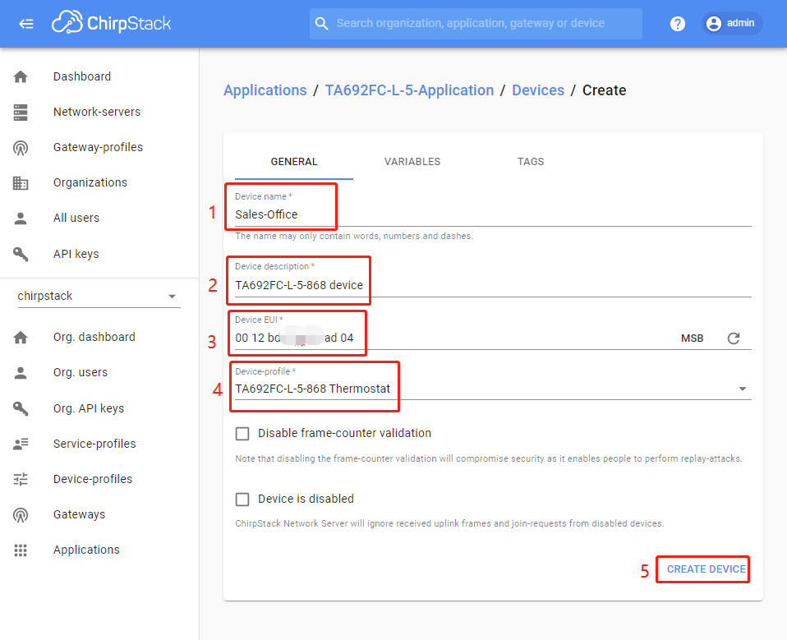Click the Applications grid icon
Screen dimensions: 787x640
pyautogui.click(x=21, y=550)
